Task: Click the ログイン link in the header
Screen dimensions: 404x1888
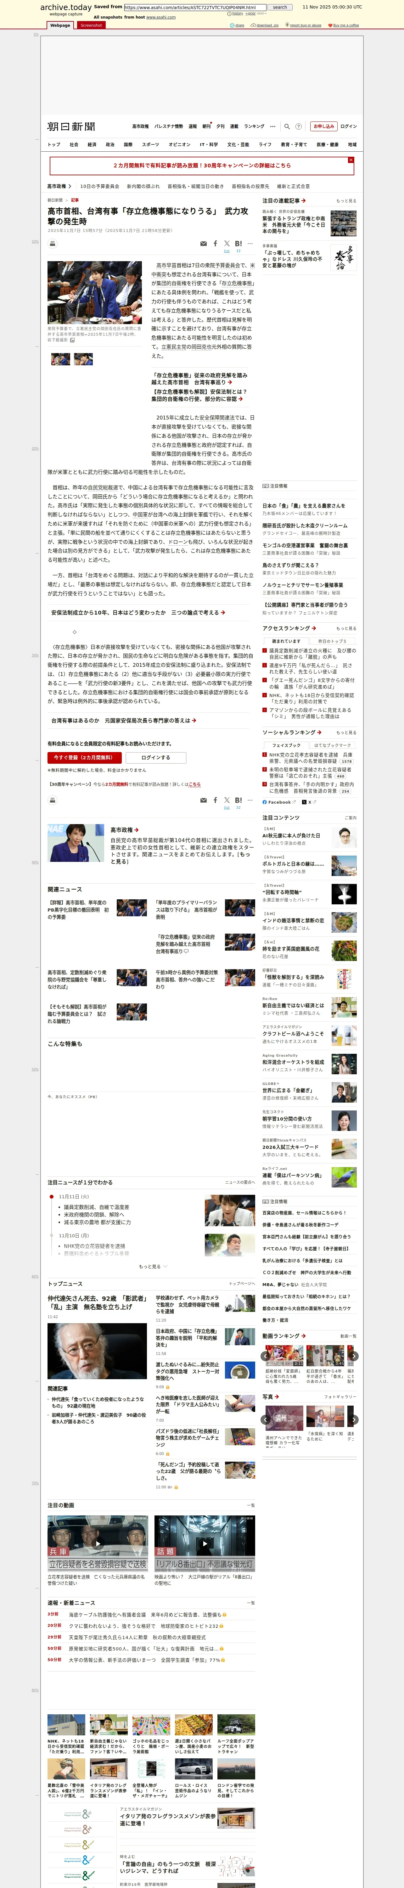Action: pos(349,126)
